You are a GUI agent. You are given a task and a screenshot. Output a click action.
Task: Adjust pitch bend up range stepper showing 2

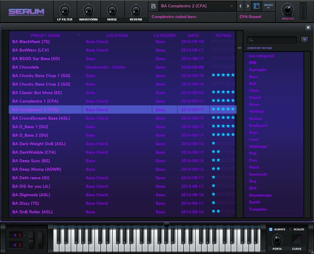click(16, 235)
